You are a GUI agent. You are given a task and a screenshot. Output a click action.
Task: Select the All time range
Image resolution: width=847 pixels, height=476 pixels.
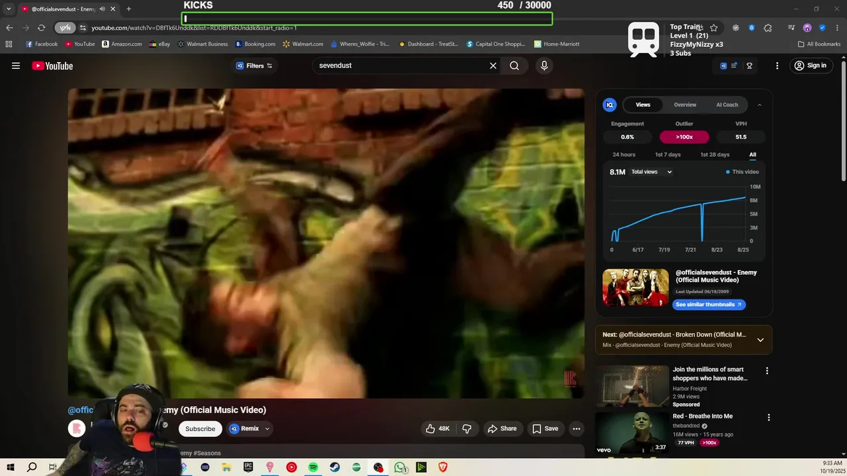click(x=752, y=155)
